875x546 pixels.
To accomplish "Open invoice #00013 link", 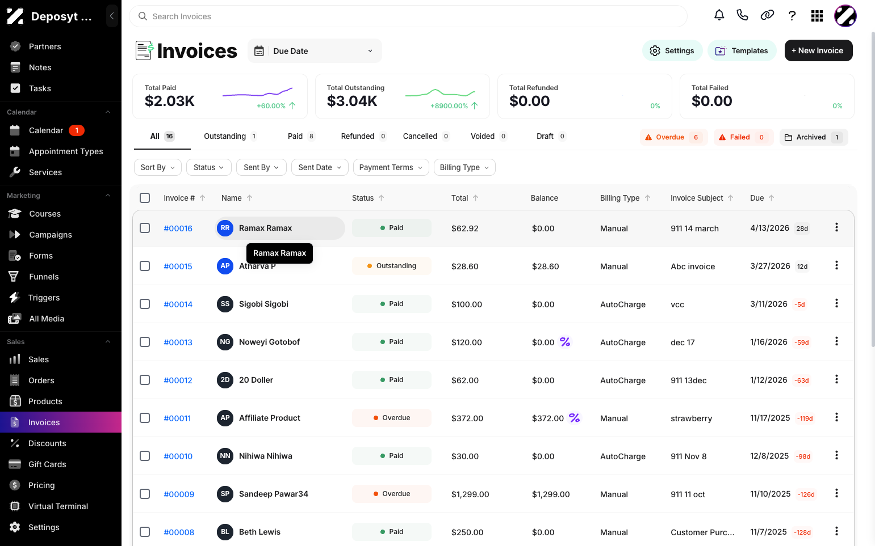I will tap(178, 342).
